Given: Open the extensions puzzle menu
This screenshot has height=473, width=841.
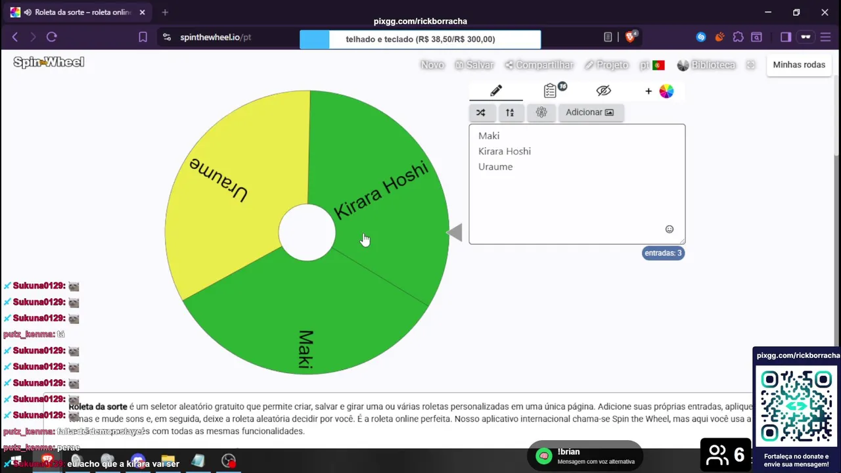Looking at the screenshot, I should click(x=739, y=37).
